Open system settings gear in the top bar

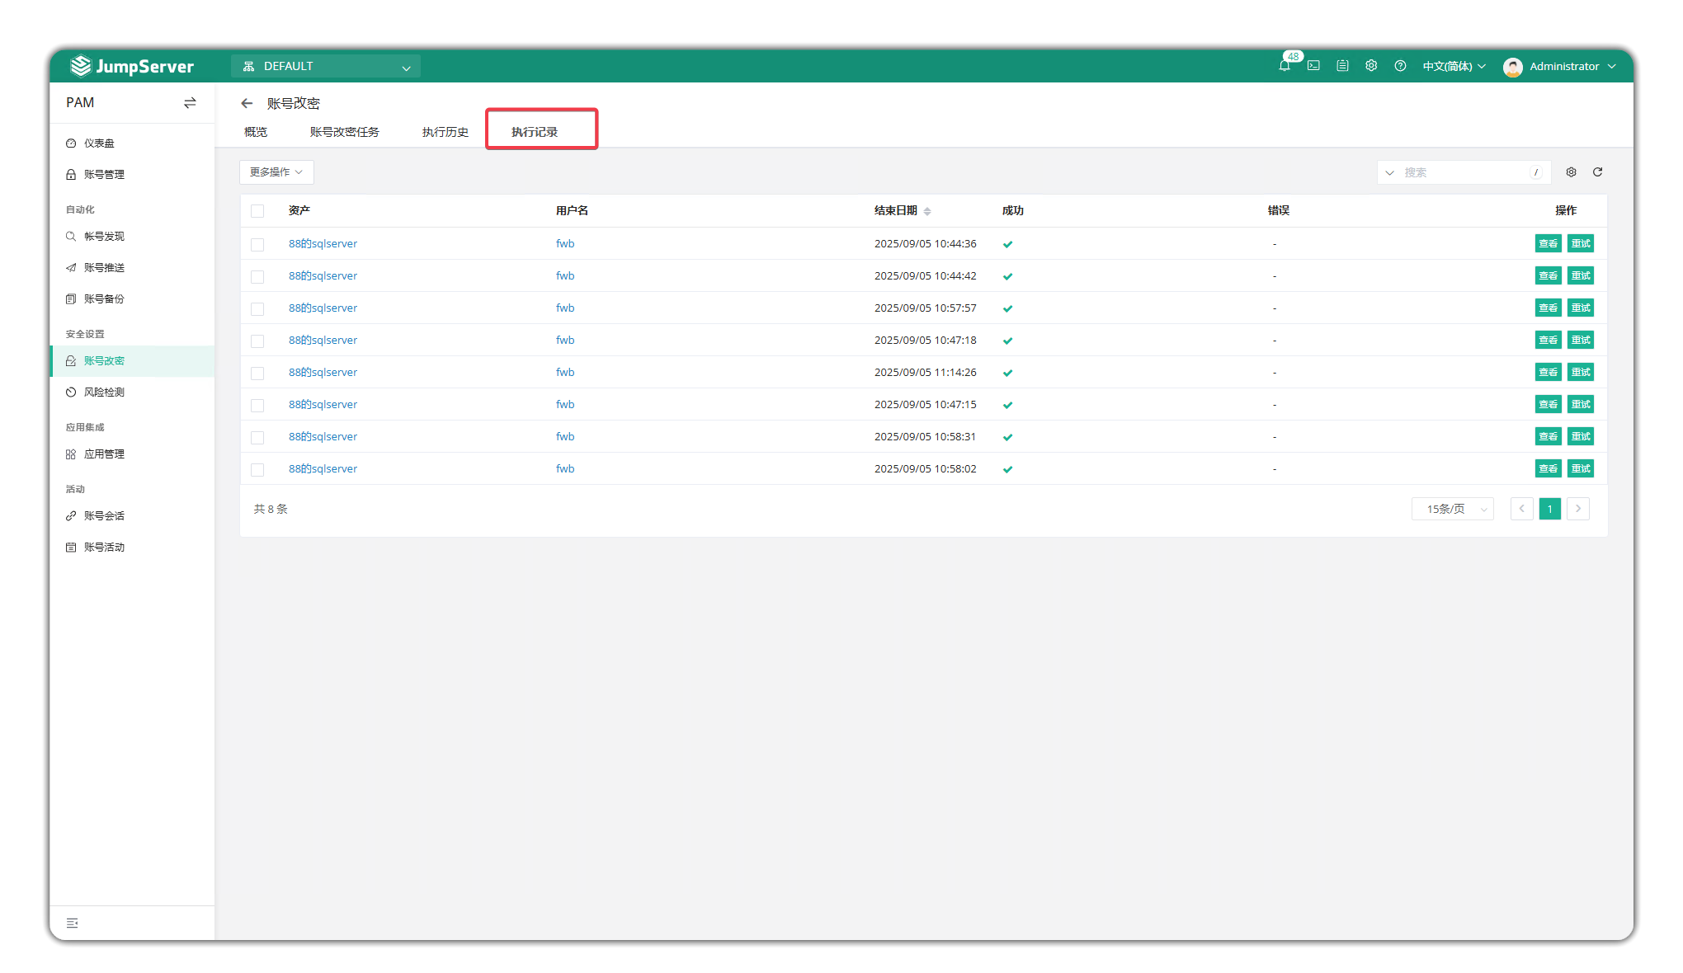point(1371,66)
